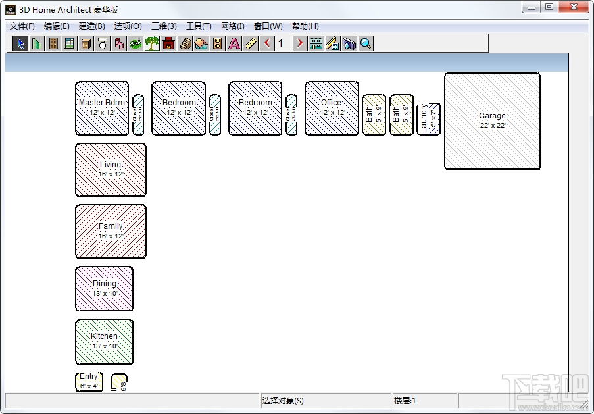Choose the electrical outlet tool
Screen dimensions: 594x414
[x=218, y=43]
